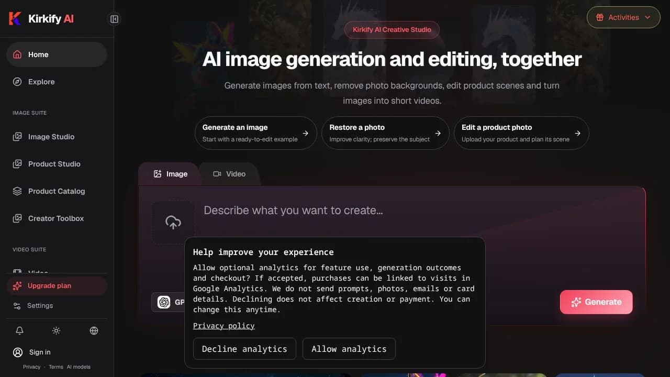670x377 pixels.
Task: Collapse the sidebar panel icon
Action: click(114, 19)
